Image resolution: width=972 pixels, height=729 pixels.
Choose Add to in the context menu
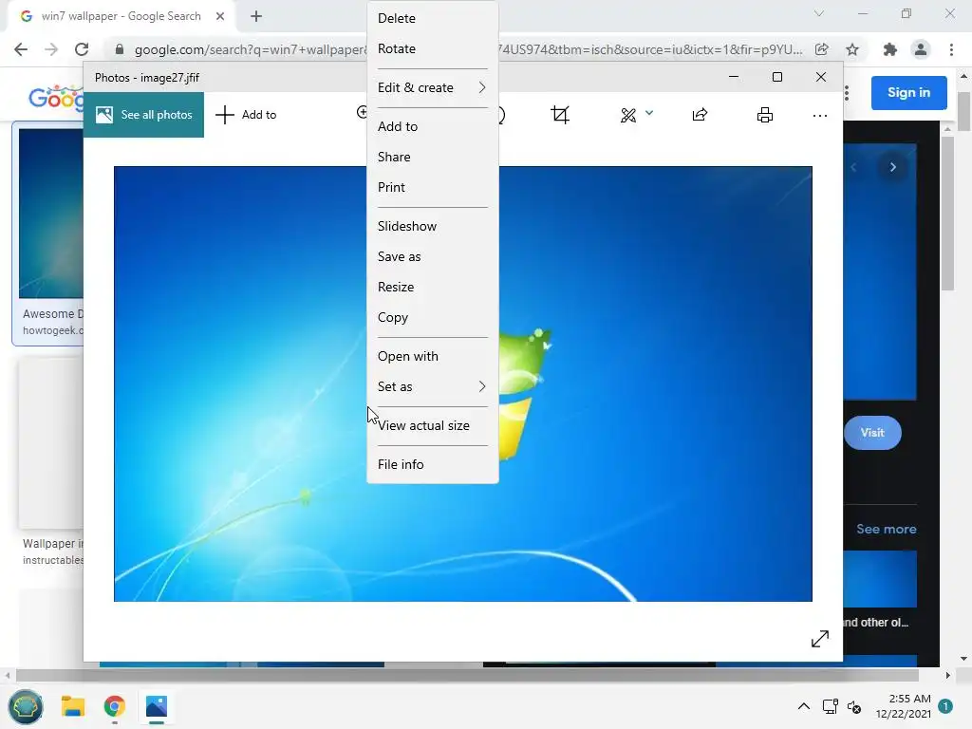[x=433, y=126]
